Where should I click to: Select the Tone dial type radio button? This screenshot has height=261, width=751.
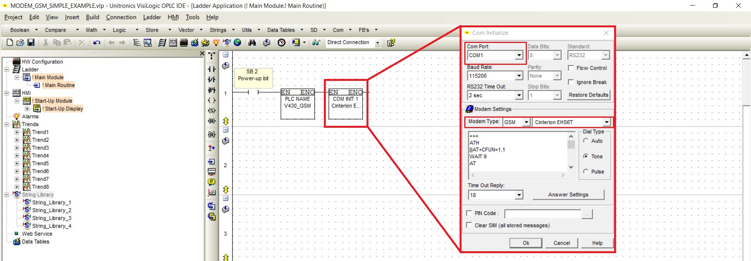[x=586, y=156]
